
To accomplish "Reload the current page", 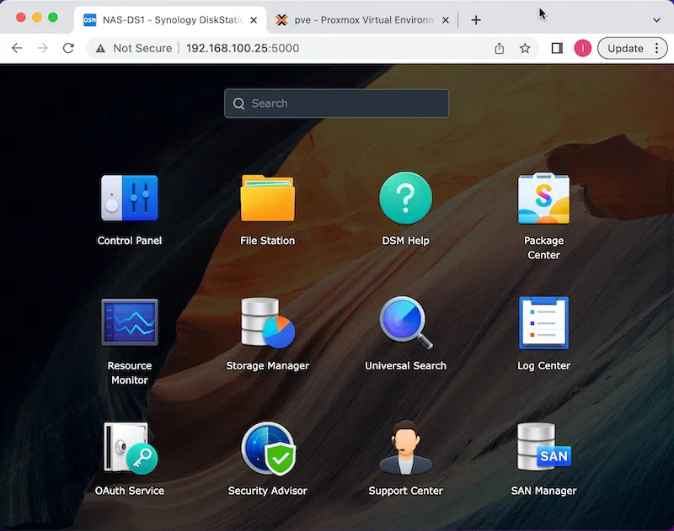I will coord(68,48).
